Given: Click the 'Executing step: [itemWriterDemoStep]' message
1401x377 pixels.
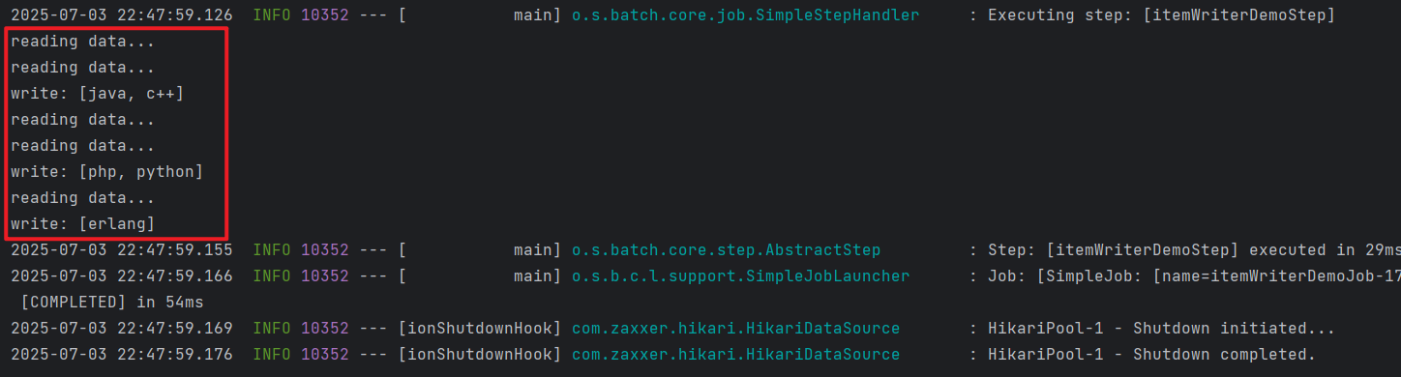Looking at the screenshot, I should [1161, 15].
